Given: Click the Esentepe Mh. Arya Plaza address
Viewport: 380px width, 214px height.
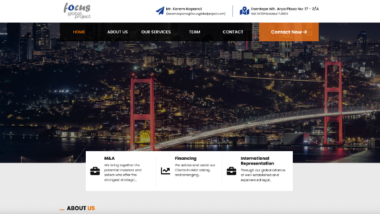Looking at the screenshot, I should coord(285,9).
